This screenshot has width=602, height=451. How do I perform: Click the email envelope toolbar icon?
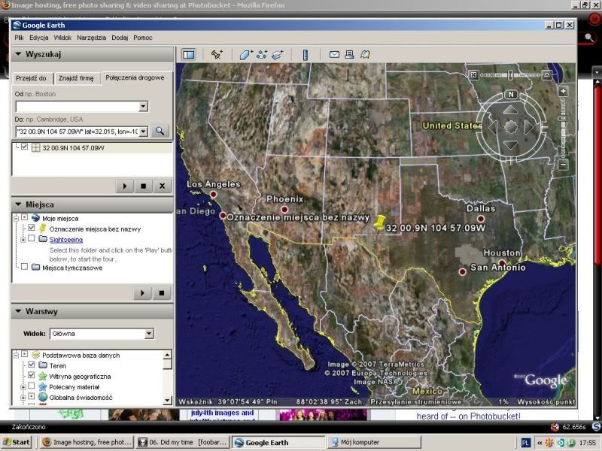coord(334,54)
